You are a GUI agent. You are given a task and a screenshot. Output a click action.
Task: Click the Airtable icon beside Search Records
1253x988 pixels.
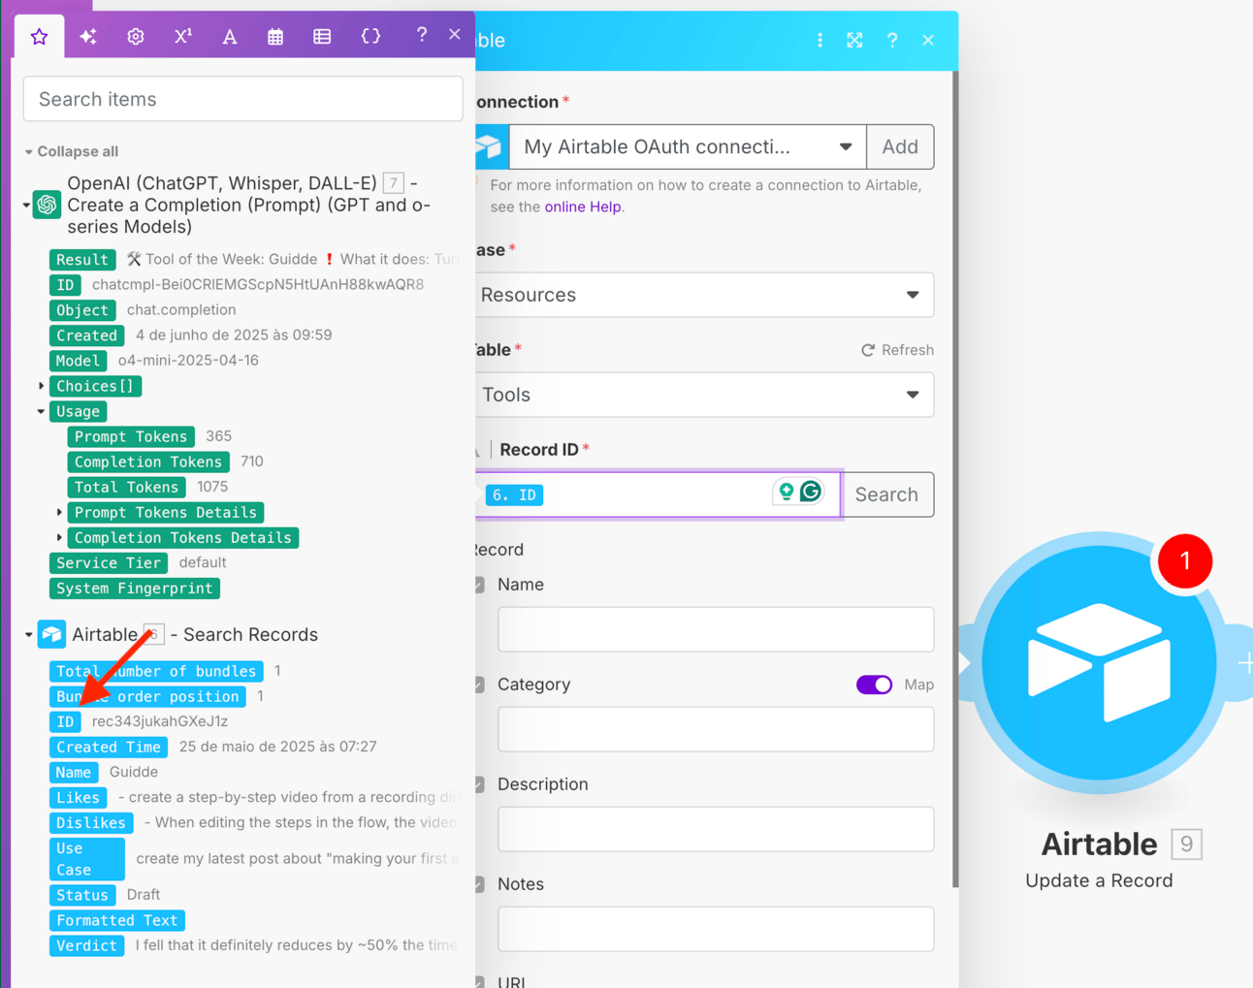51,635
